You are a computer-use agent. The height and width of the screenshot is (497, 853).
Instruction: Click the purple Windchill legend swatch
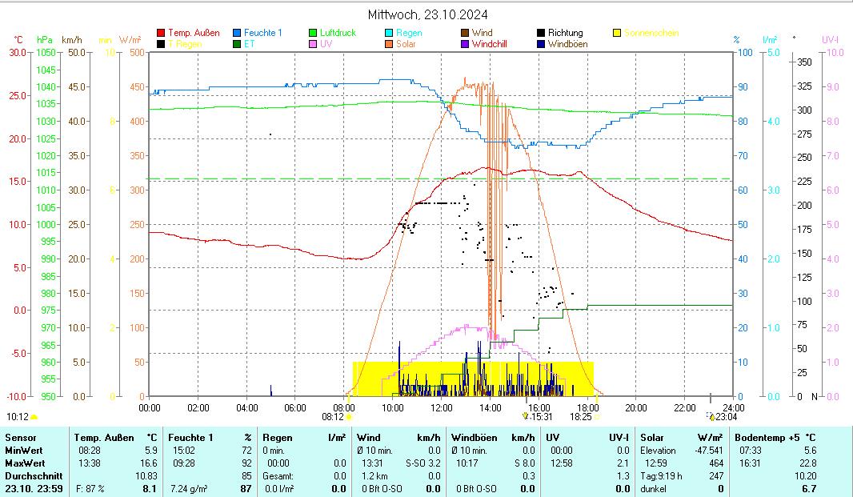[x=465, y=44]
